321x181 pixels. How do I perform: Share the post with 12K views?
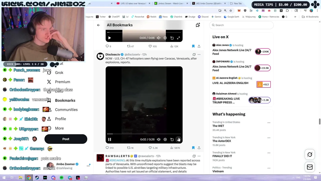(x=199, y=46)
